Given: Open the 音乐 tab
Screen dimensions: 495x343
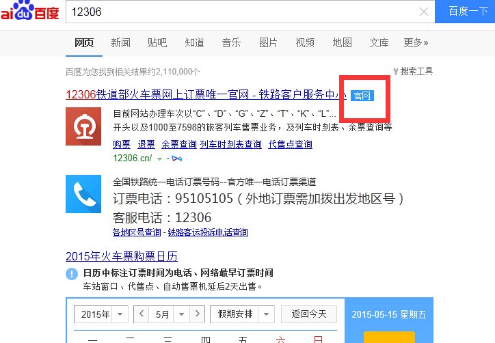Looking at the screenshot, I should click(231, 42).
